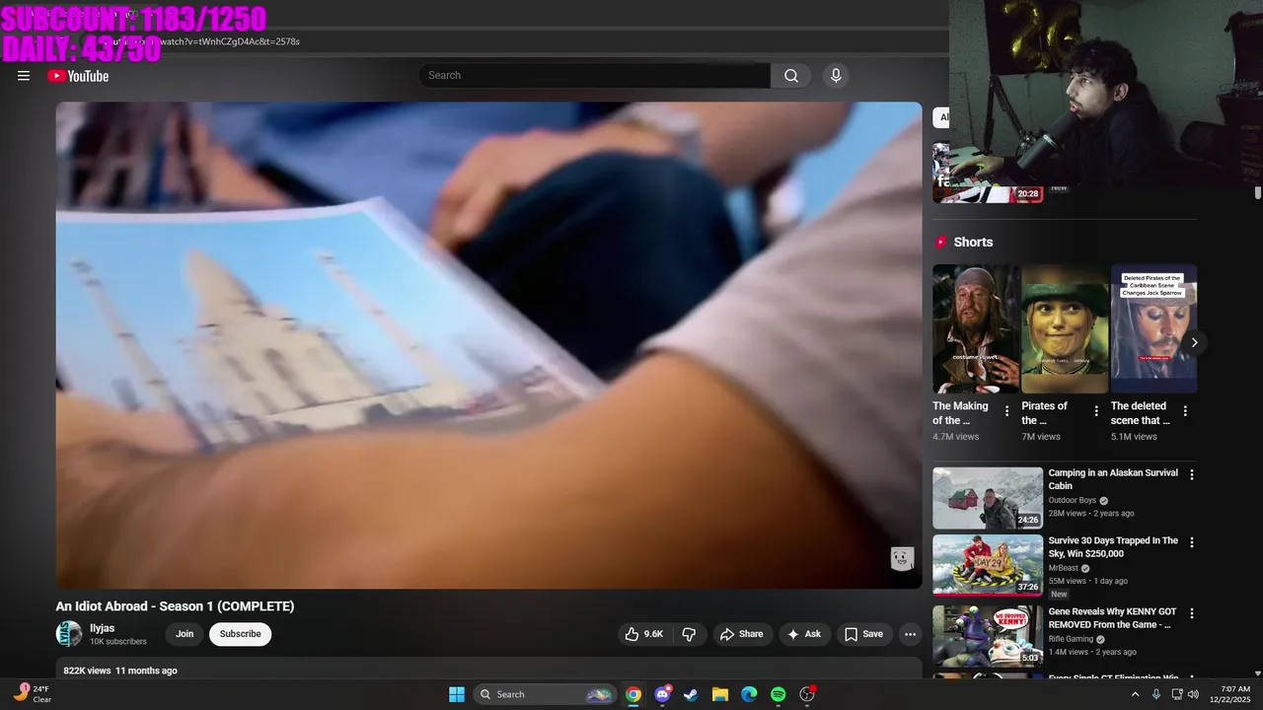
Task: Open the volume speaker tray icon
Action: (x=1195, y=694)
